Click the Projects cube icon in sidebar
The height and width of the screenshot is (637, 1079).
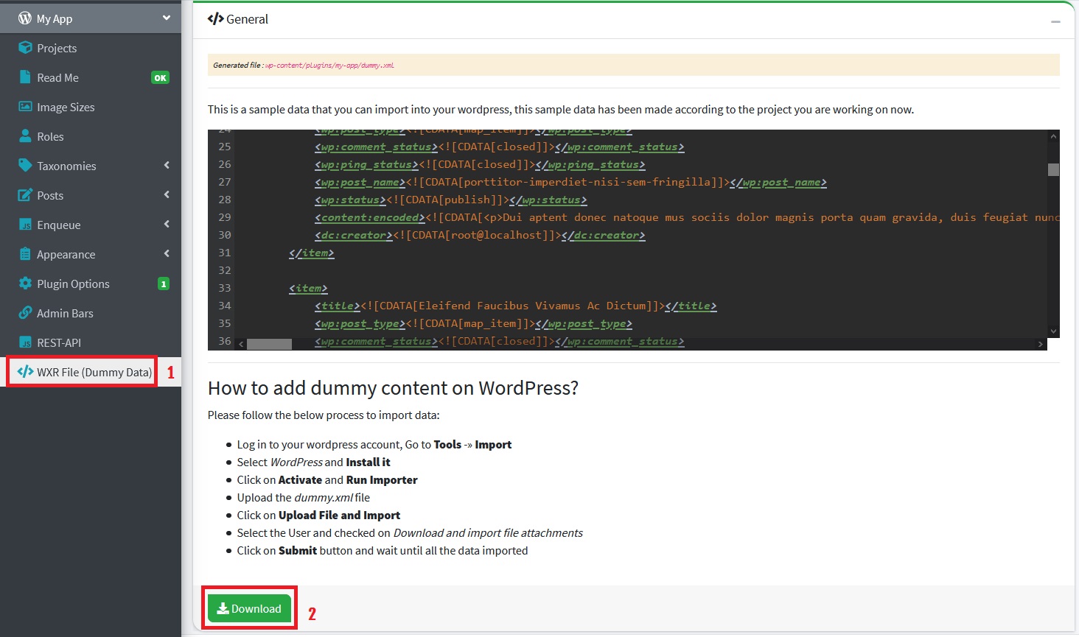tap(25, 48)
